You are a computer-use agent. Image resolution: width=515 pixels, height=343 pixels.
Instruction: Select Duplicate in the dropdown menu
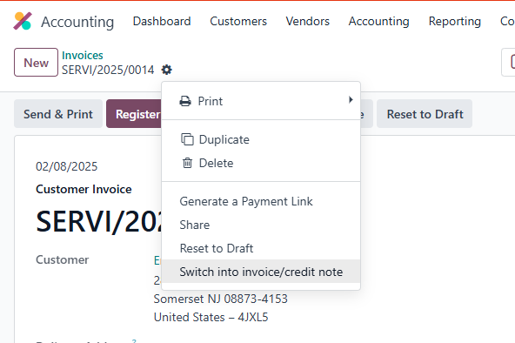click(261, 139)
